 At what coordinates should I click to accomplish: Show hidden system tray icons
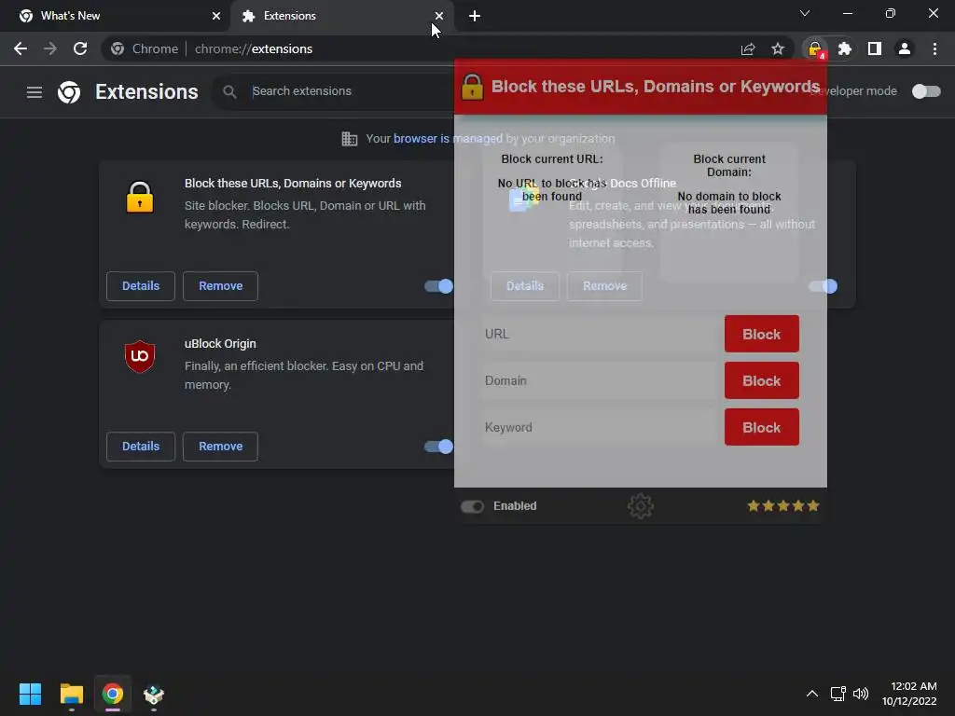(812, 694)
